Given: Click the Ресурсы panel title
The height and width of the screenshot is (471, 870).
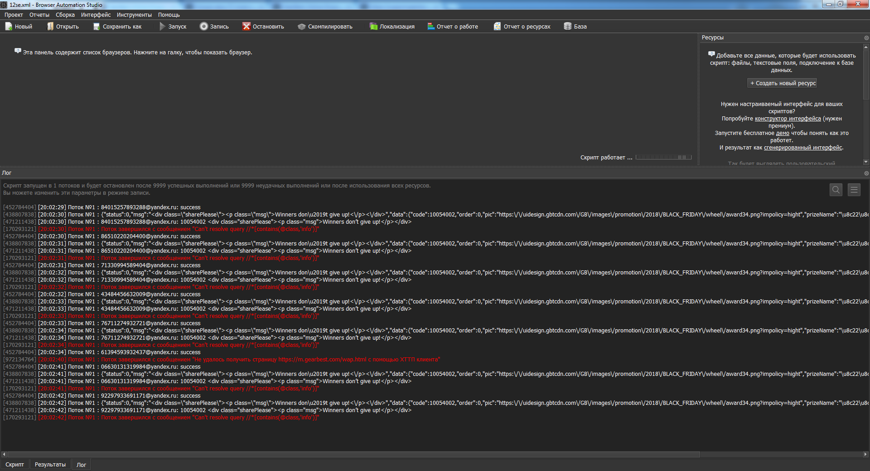Looking at the screenshot, I should pyautogui.click(x=712, y=38).
